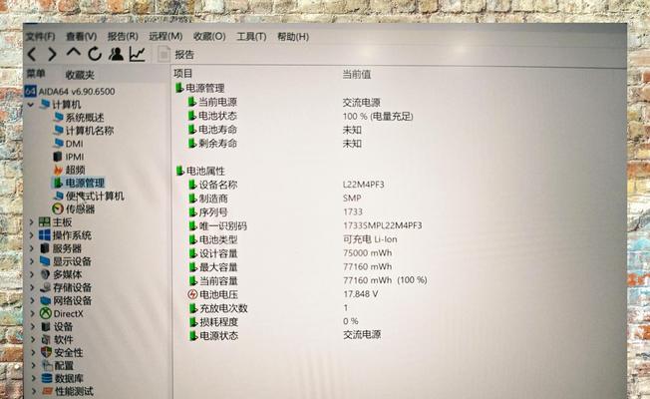Click the value 77160 mWh (100 %)
650x399 pixels.
(x=385, y=280)
